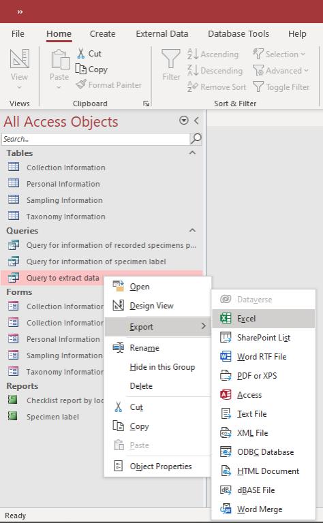Choose Rename in the context menu
323x523 pixels.
pos(157,348)
